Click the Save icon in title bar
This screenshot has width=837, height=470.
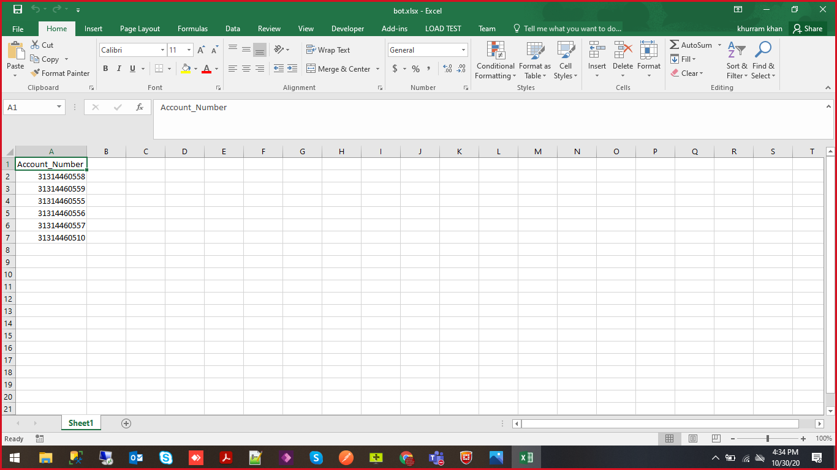pos(18,10)
